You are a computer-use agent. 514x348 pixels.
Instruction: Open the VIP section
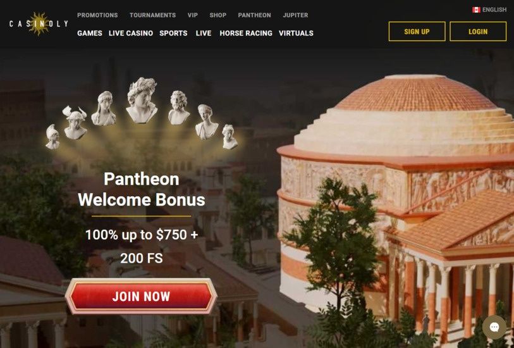click(x=193, y=15)
